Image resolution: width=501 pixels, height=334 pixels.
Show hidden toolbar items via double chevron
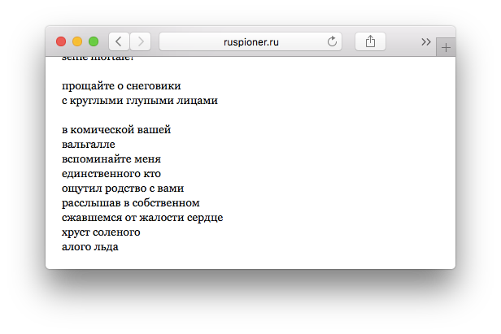tap(425, 41)
